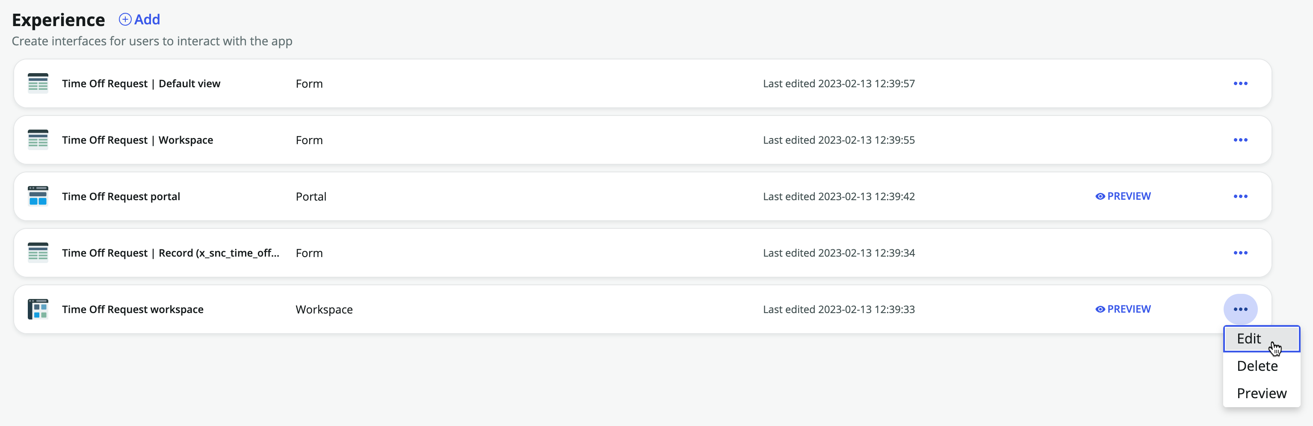
Task: Add a new experience
Action: click(x=140, y=19)
